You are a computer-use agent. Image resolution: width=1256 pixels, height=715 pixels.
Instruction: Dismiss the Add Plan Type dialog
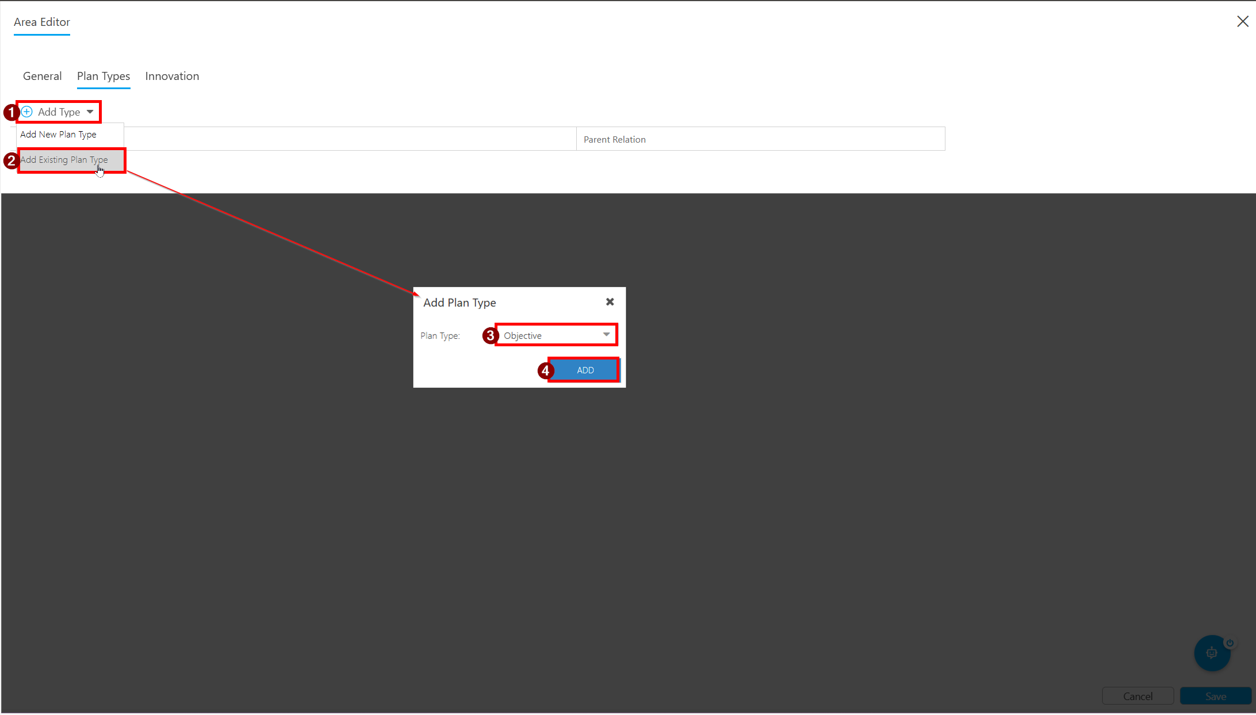pos(610,302)
